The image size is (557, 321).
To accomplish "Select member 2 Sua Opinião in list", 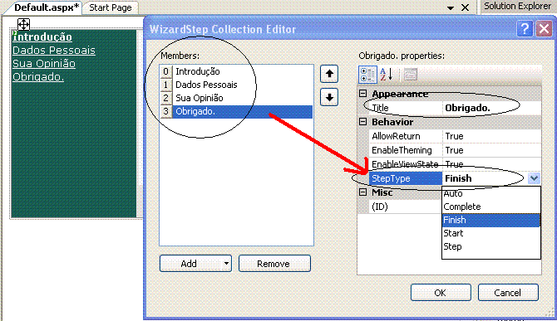I will coord(236,98).
